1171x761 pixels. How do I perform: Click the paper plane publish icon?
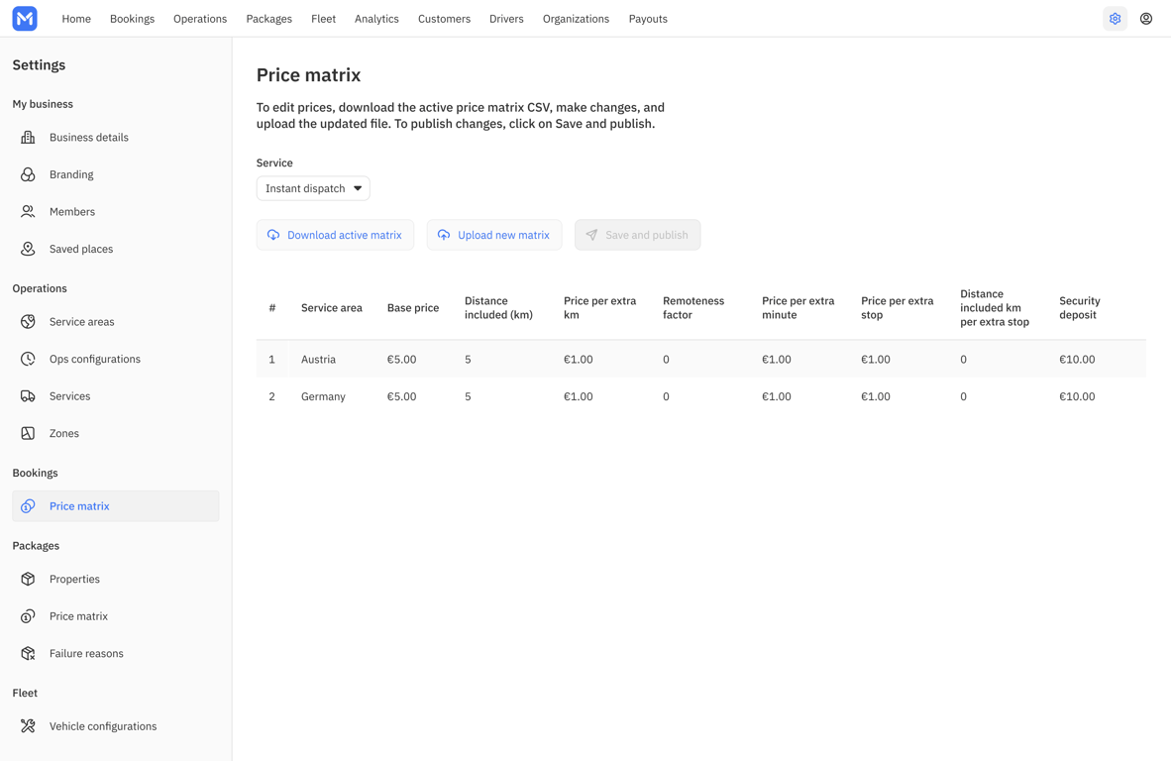pos(591,235)
